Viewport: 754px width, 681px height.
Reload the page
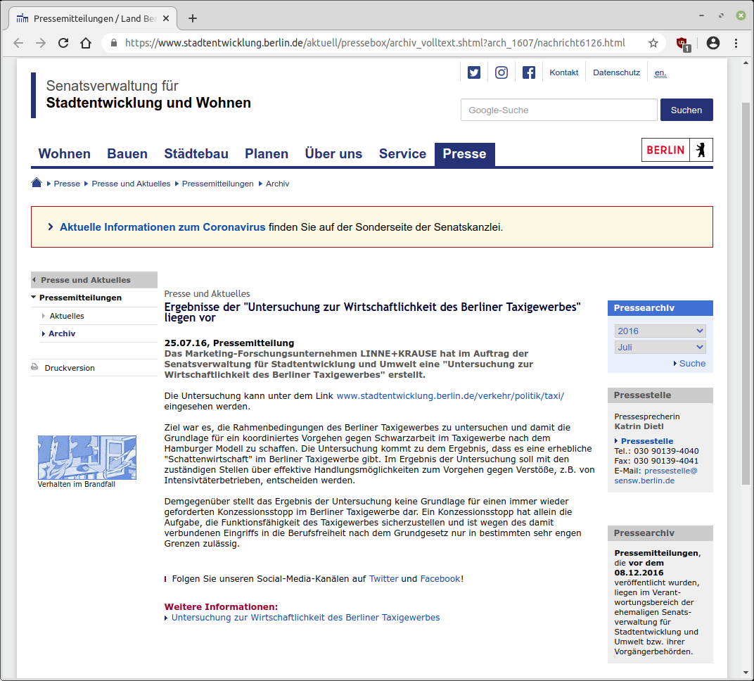(63, 43)
